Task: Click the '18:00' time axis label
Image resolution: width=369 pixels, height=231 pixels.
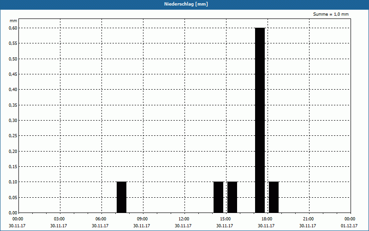Action: (x=267, y=219)
